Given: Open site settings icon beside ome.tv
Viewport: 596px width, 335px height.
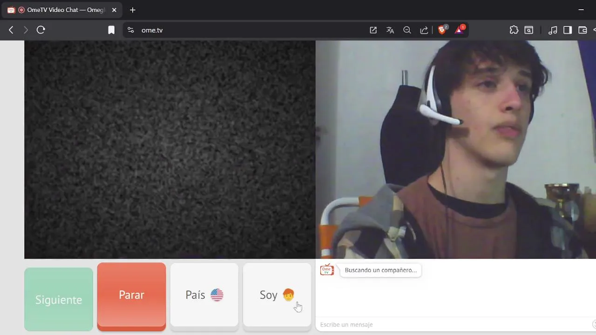Looking at the screenshot, I should point(131,30).
